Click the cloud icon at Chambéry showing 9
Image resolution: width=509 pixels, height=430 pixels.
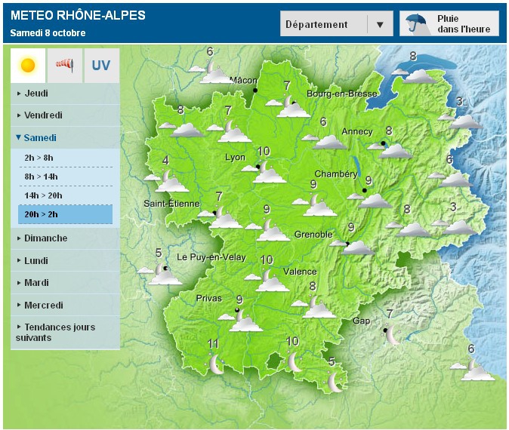(370, 200)
